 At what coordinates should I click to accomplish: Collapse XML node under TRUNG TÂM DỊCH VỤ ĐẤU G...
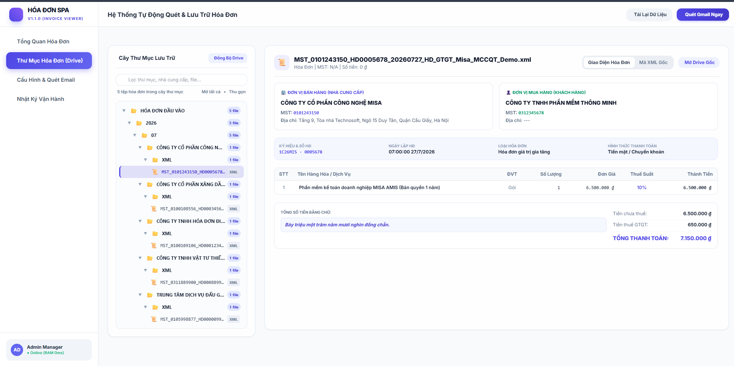pos(145,307)
